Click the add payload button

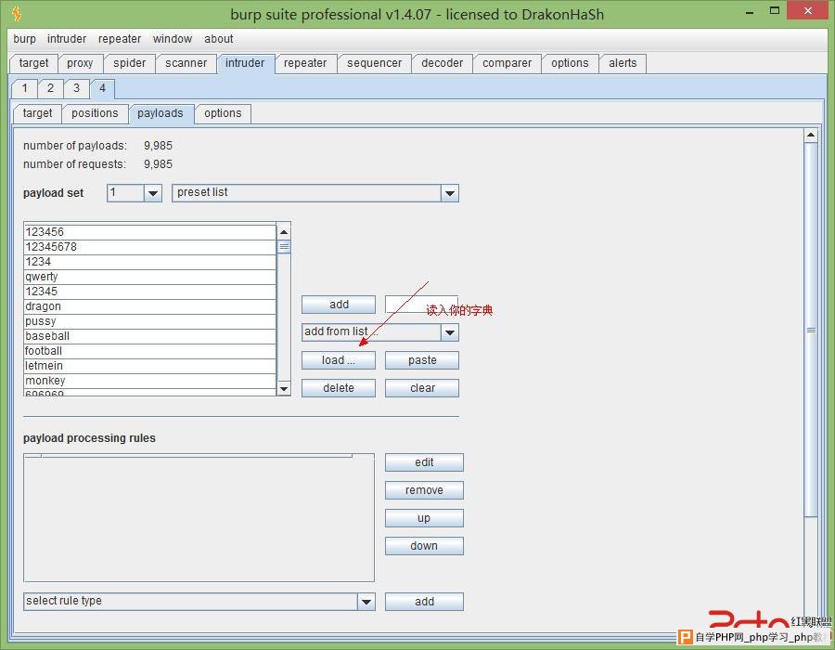coord(339,305)
